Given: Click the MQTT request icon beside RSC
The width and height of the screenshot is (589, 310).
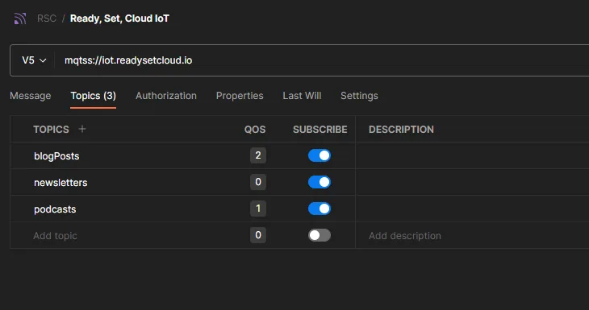Looking at the screenshot, I should [20, 19].
